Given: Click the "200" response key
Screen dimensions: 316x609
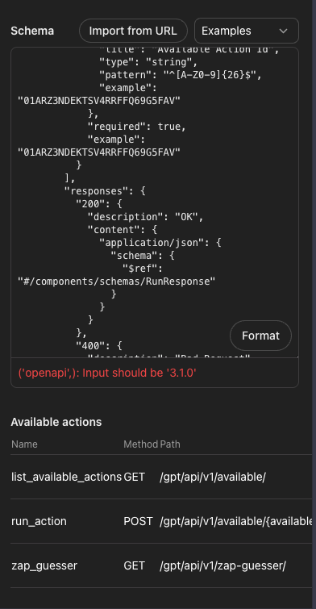Looking at the screenshot, I should click(x=85, y=204).
